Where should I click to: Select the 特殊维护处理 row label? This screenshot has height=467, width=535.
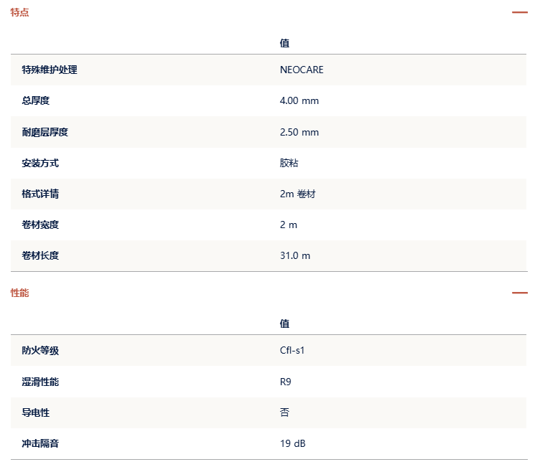50,70
